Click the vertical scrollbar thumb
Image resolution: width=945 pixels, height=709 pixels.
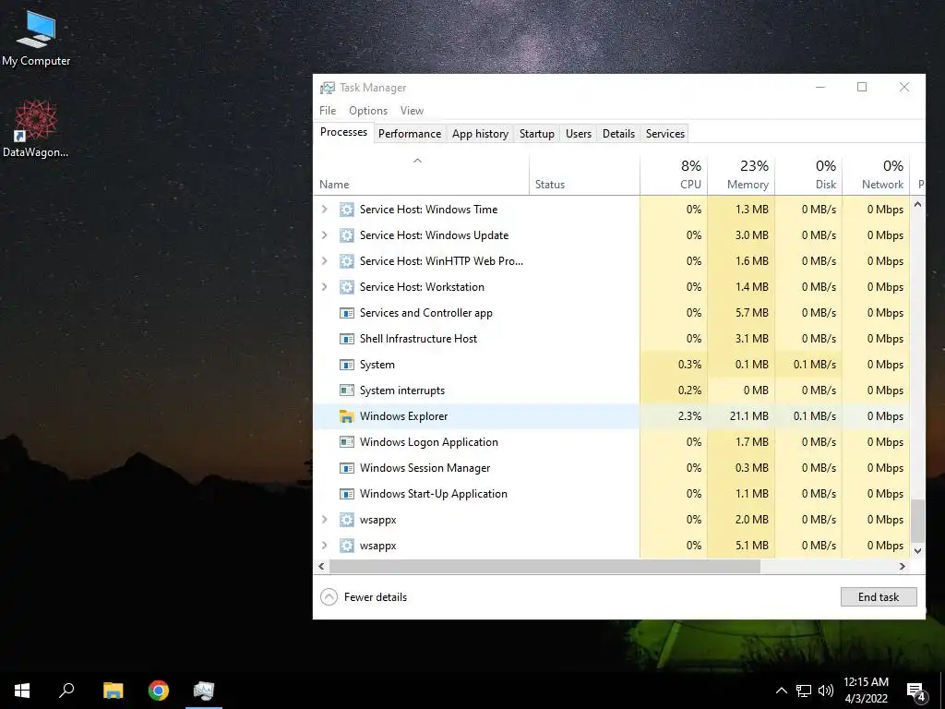pos(917,521)
